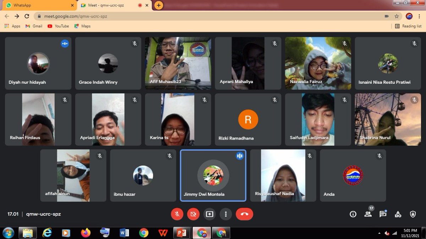
Task: Select the Anda self-view tile
Action: coord(353,176)
